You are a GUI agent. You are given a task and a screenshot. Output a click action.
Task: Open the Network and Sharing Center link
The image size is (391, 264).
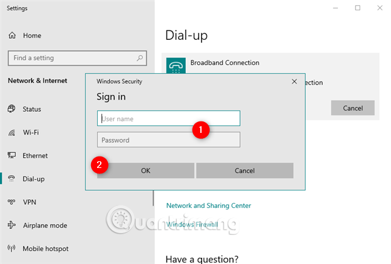(208, 205)
